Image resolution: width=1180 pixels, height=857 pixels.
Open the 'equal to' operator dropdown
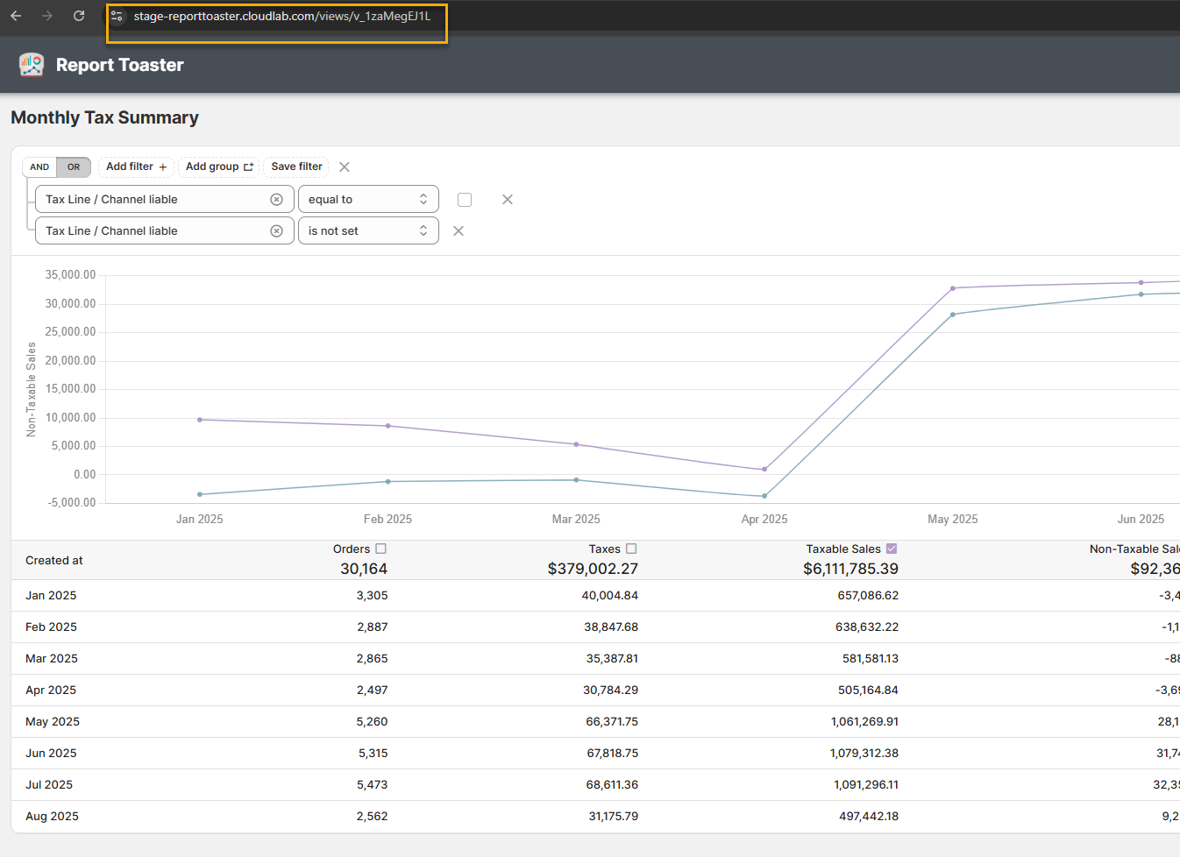(x=368, y=200)
